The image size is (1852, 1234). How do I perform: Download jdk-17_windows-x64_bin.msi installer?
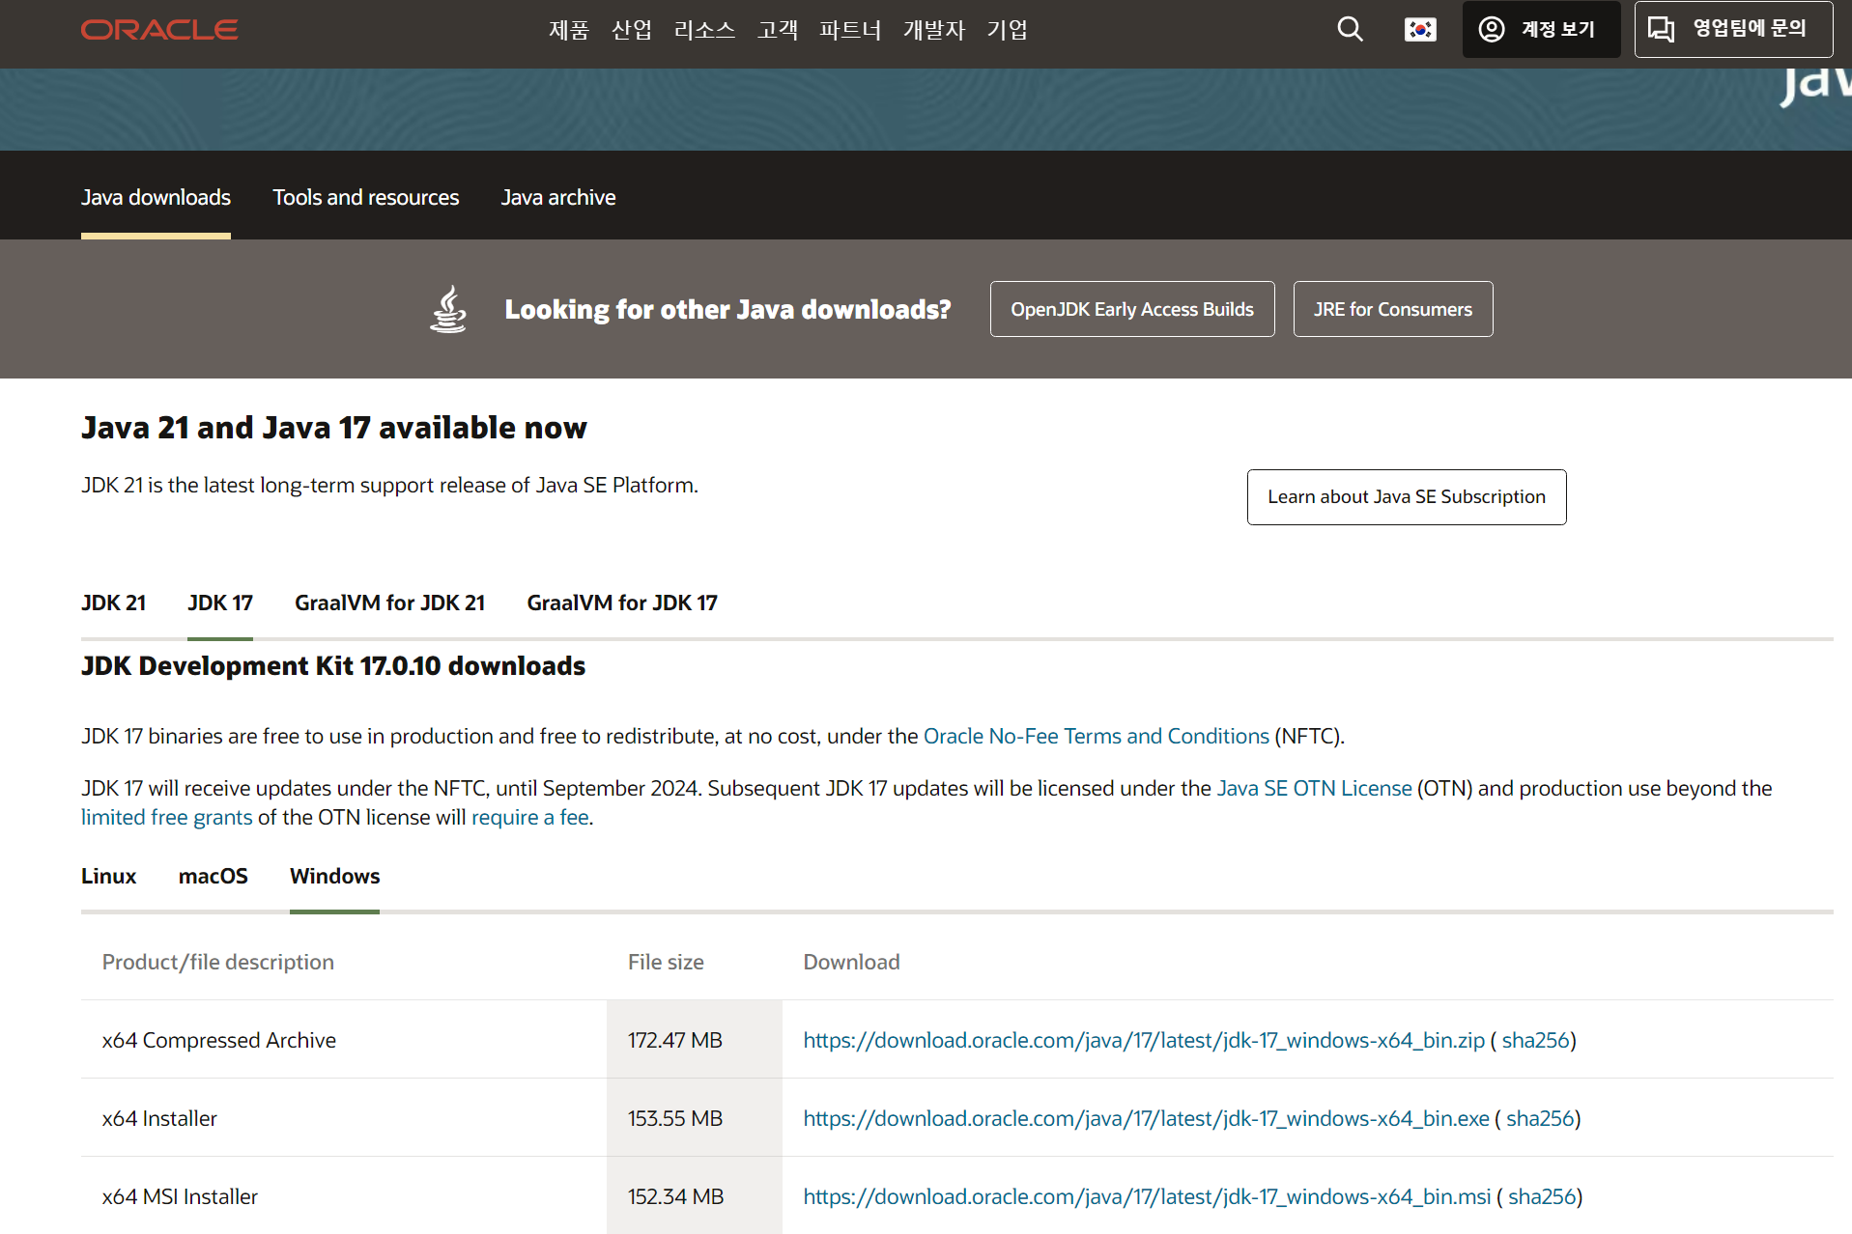point(1147,1196)
